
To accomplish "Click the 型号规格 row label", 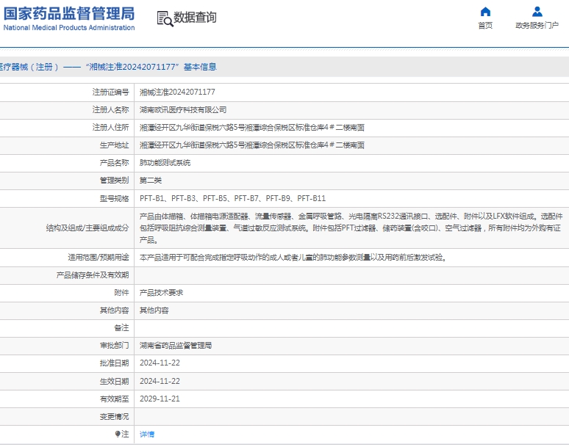I will [114, 198].
